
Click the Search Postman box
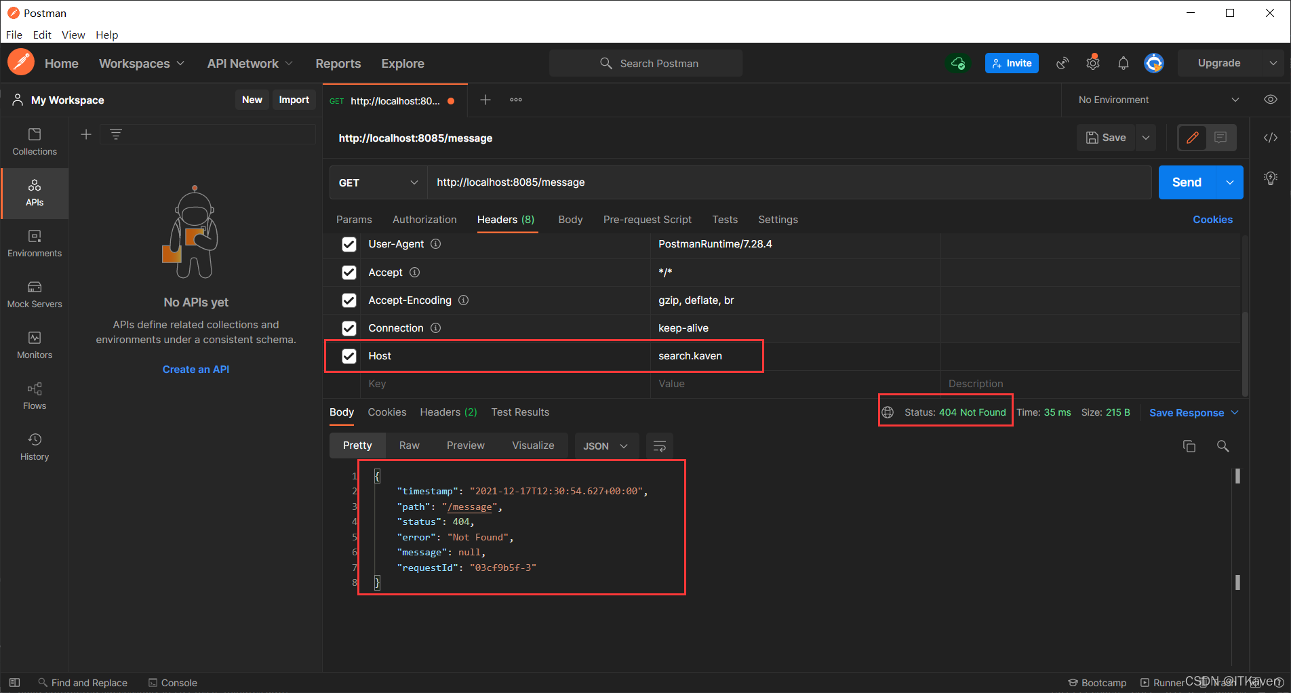coord(646,63)
